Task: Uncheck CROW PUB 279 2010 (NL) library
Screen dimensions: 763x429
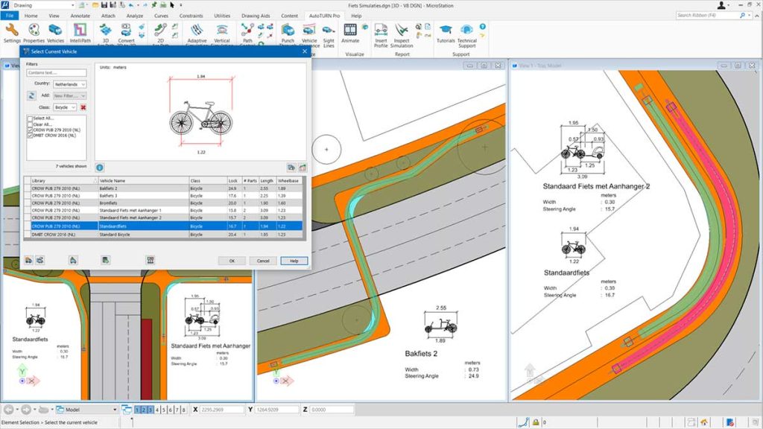Action: click(x=30, y=130)
